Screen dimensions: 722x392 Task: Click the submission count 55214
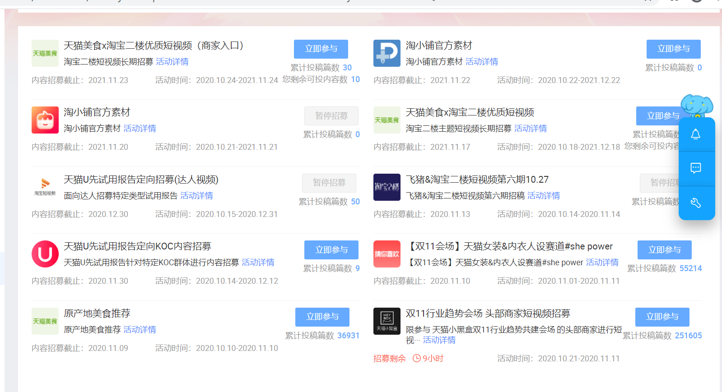tap(691, 268)
